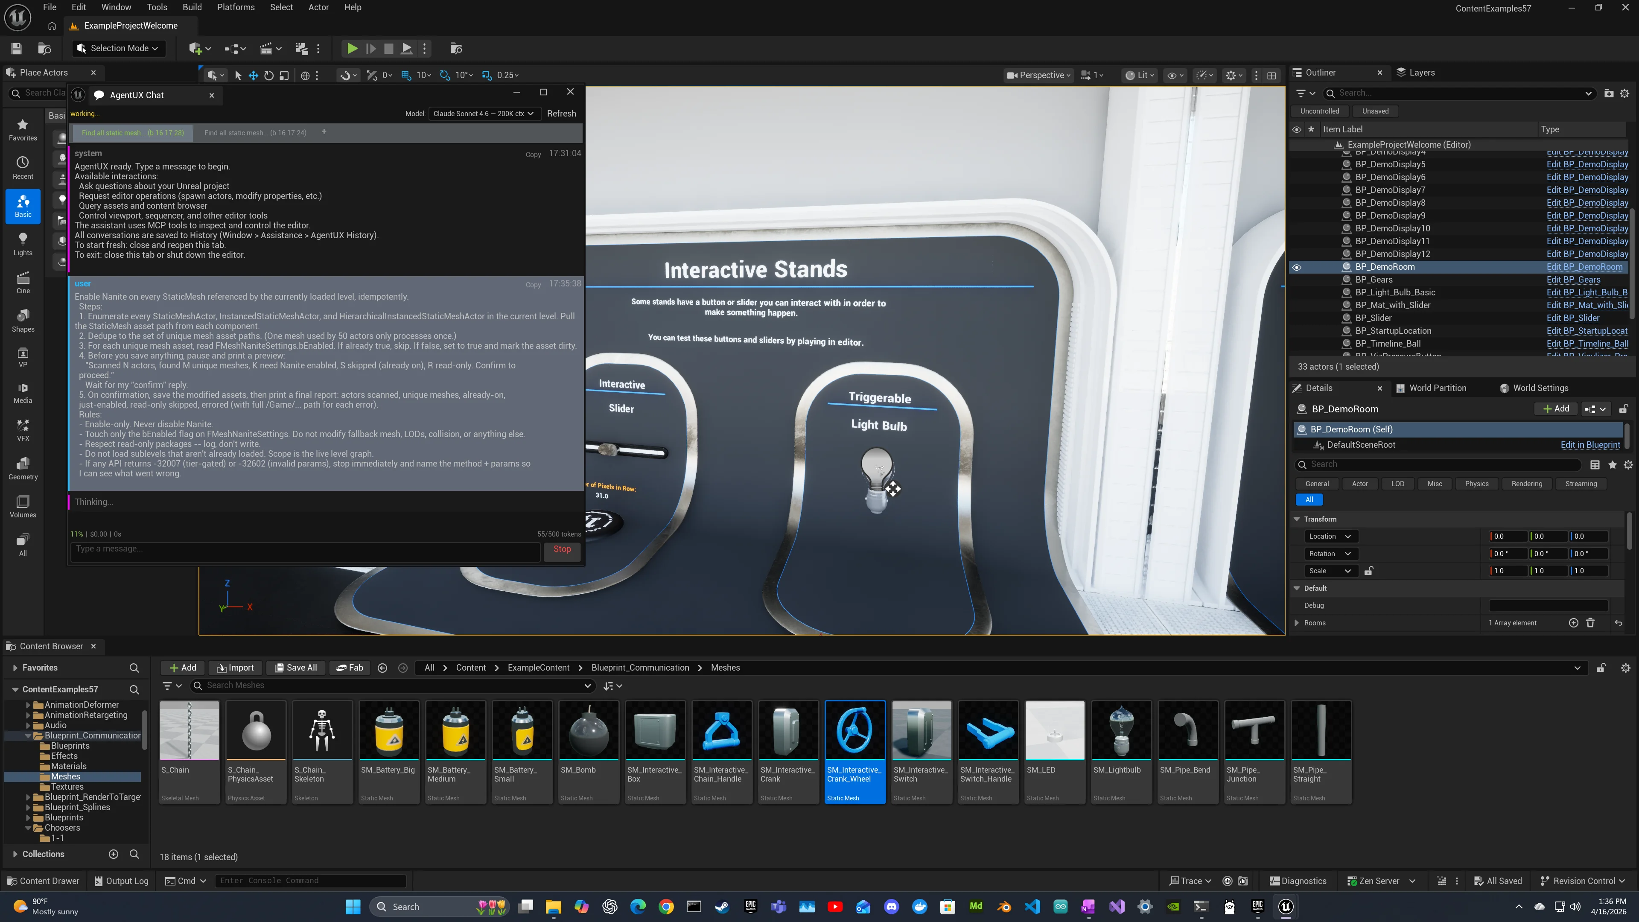Click the green Play button

tap(352, 48)
